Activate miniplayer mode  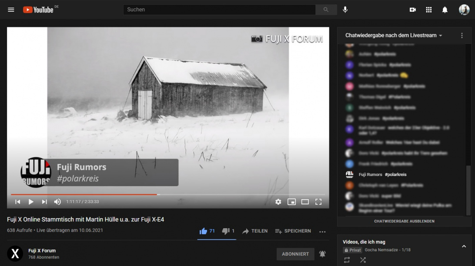tap(291, 202)
